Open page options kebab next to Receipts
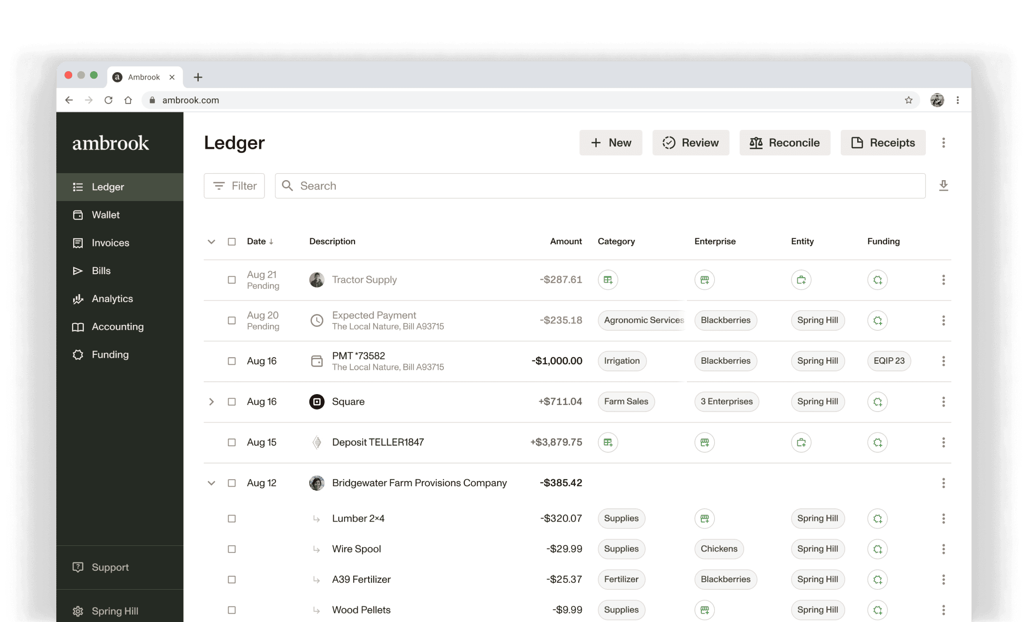1028x622 pixels. (x=943, y=143)
